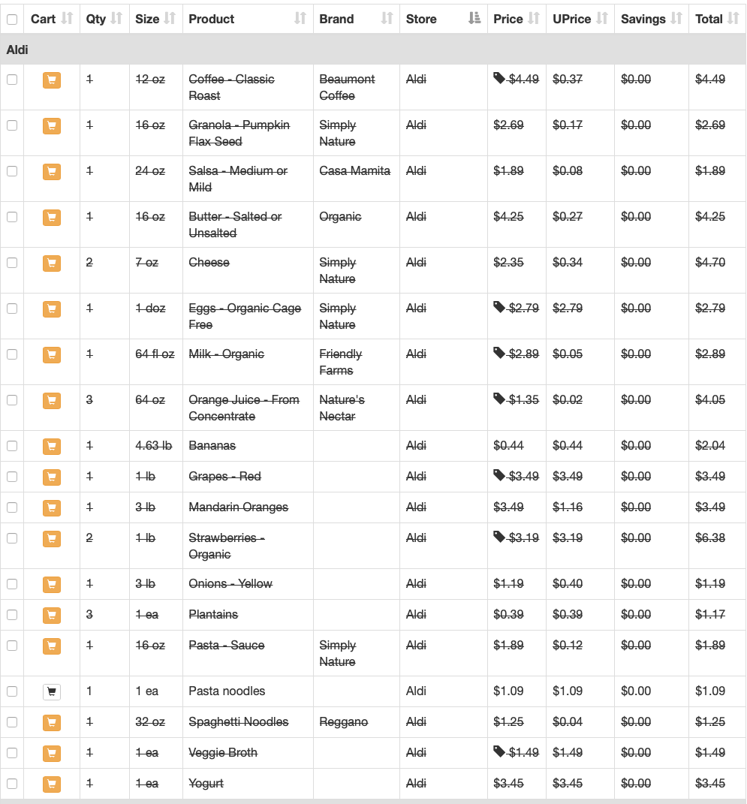Click the price tag icon for Veggie Broth $1.49

point(499,751)
